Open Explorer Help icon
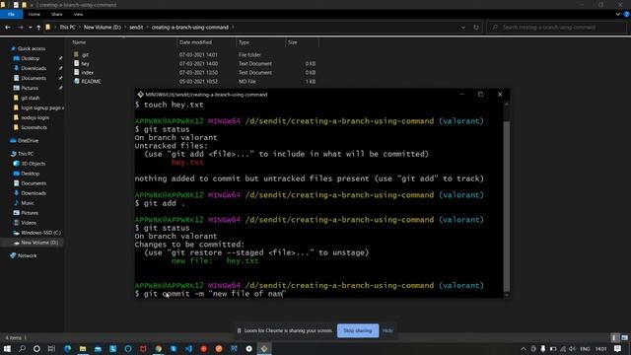Screen dimensions: 631x355 626,14
